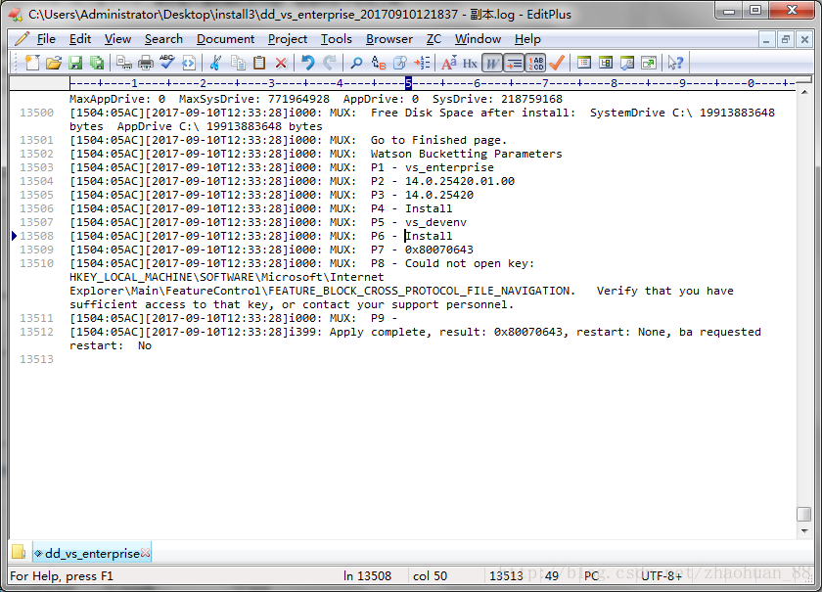Click 'col 50' in the status bar
The height and width of the screenshot is (592, 822).
pos(430,576)
